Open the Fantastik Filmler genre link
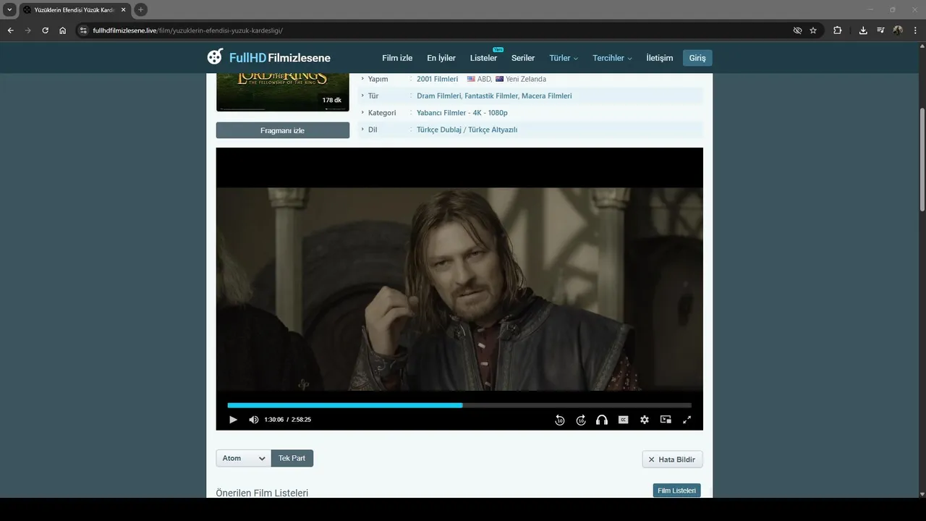This screenshot has height=521, width=926. click(491, 96)
